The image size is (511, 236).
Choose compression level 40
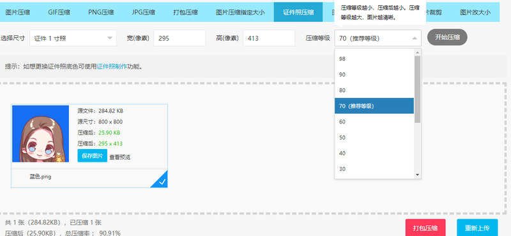374,153
